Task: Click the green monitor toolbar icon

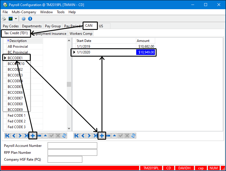Action: (x=11, y=19)
